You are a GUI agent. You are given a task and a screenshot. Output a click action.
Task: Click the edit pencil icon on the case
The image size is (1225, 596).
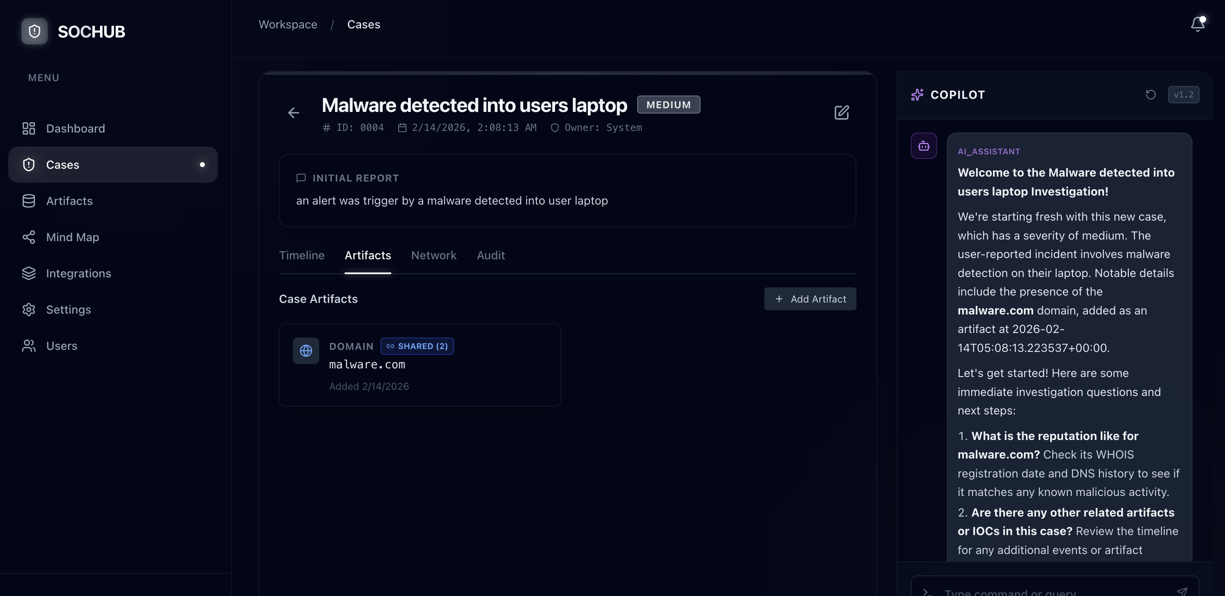tap(842, 113)
